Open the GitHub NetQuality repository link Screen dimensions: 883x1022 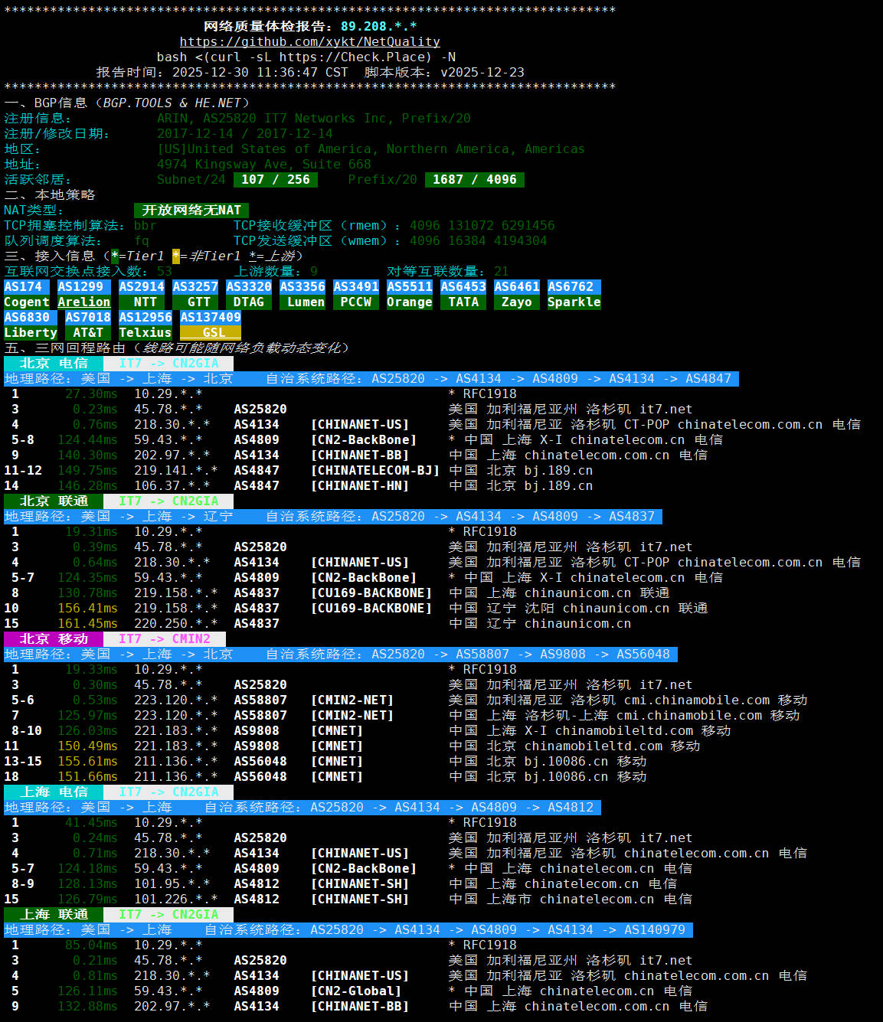click(309, 42)
